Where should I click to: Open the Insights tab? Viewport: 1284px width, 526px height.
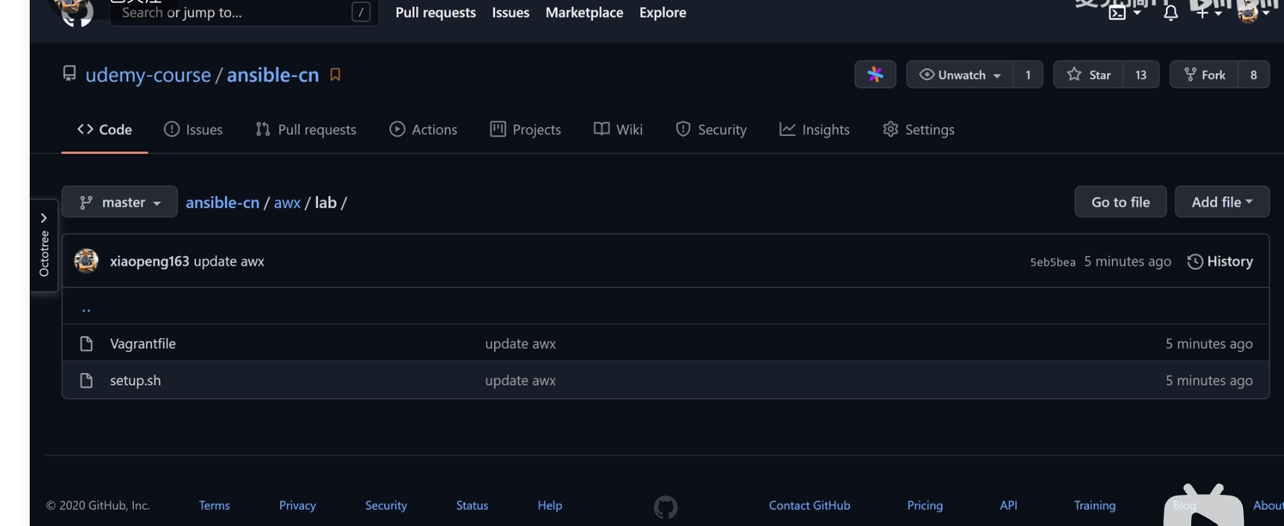click(814, 129)
